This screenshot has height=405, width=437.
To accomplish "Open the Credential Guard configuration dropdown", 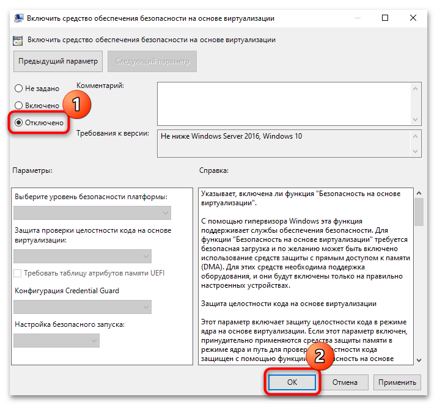I will (83, 307).
